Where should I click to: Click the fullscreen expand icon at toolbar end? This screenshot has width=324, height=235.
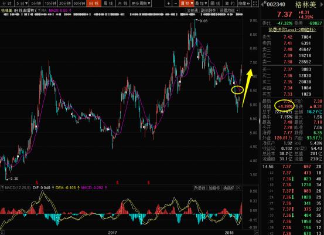click(255, 4)
